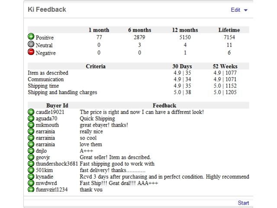Click green plus icon beside kynadie
The width and height of the screenshot is (277, 208).
click(31, 176)
